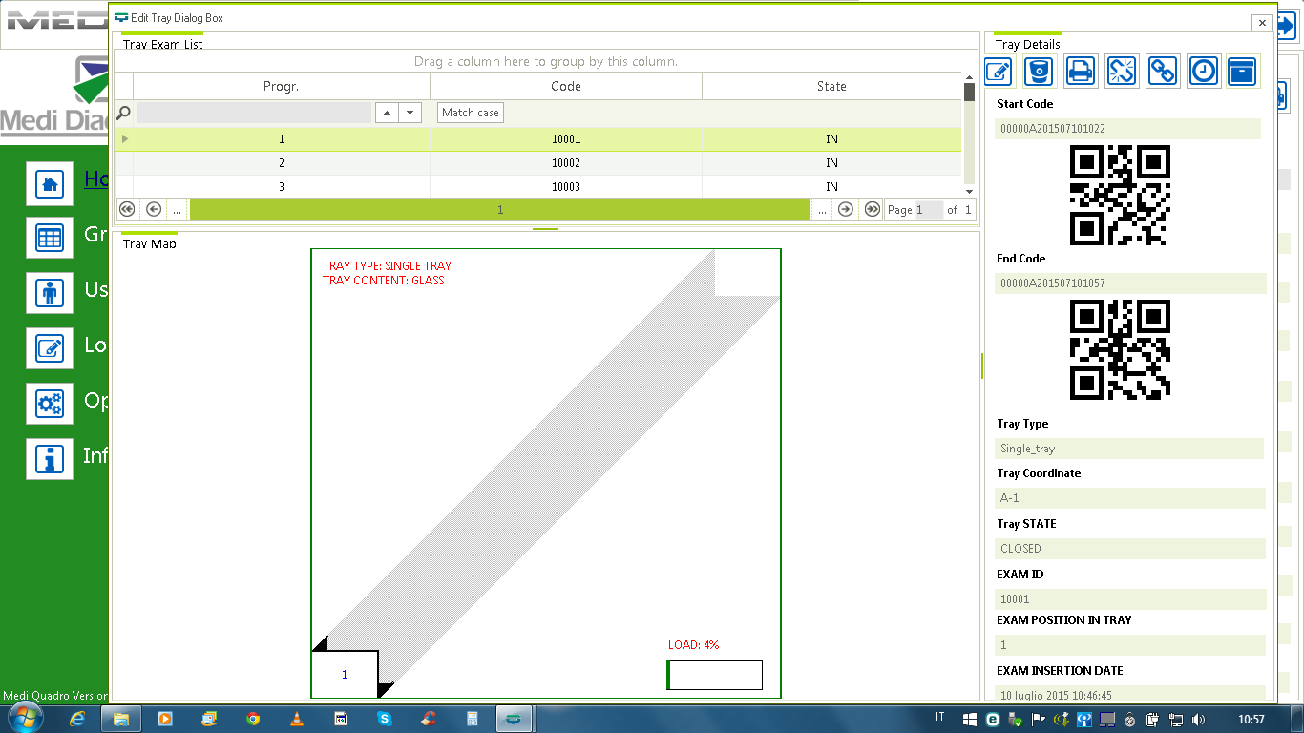Click the Tray Type Single_tray field
Viewport: 1304px width, 733px height.
tap(1129, 449)
